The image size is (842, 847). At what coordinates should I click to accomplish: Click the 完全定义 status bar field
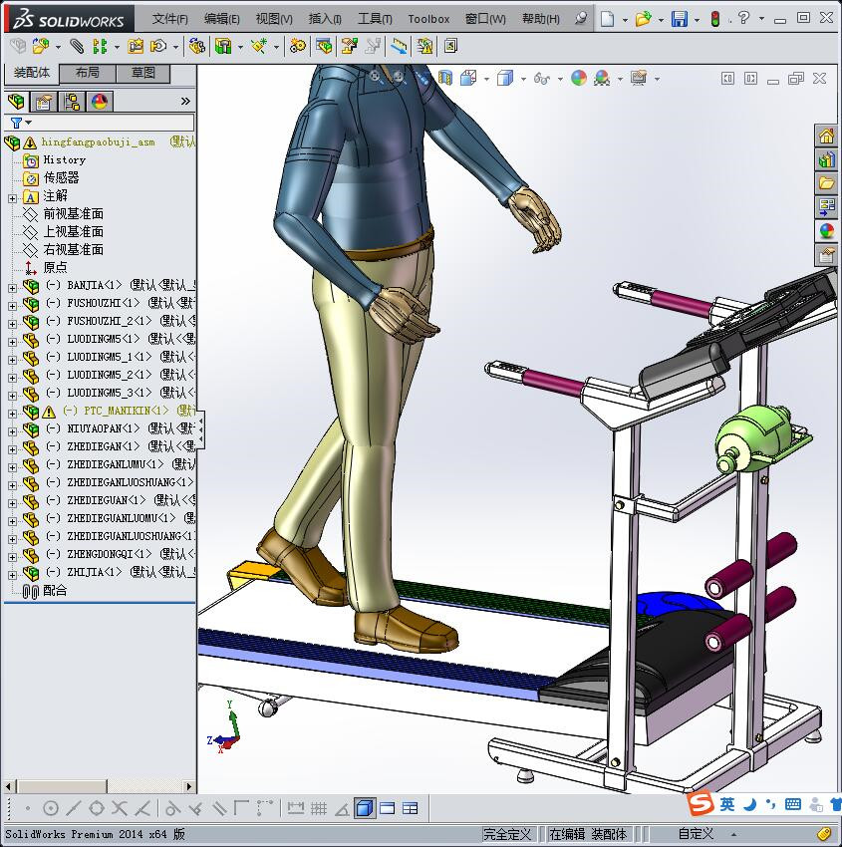pos(506,834)
